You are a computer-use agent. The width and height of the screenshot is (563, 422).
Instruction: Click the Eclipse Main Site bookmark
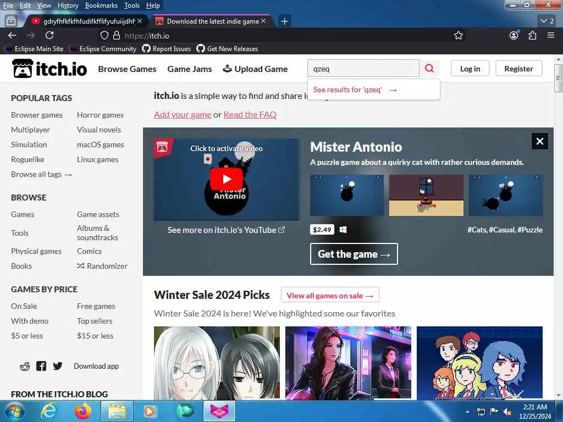point(34,48)
